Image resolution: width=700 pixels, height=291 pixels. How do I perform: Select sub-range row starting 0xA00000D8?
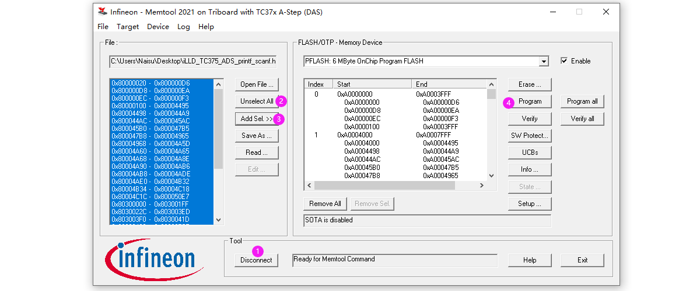point(395,110)
